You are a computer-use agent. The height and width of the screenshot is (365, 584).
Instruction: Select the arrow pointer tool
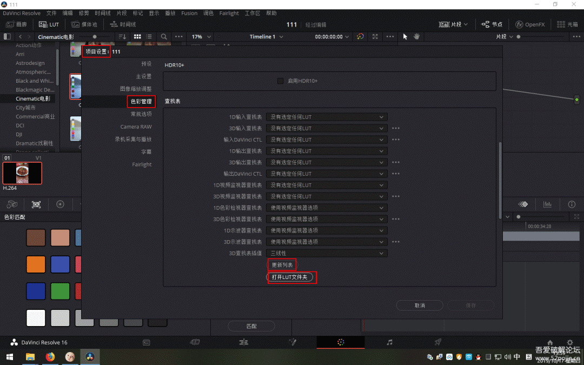(x=405, y=37)
